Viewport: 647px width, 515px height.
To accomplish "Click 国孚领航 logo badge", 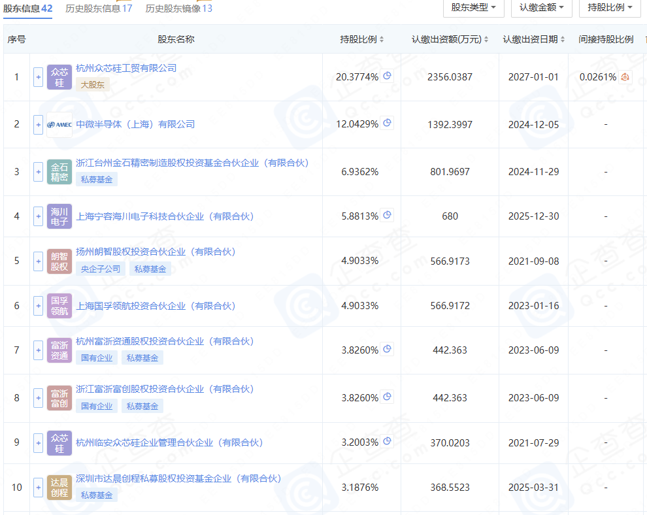I will coord(59,306).
